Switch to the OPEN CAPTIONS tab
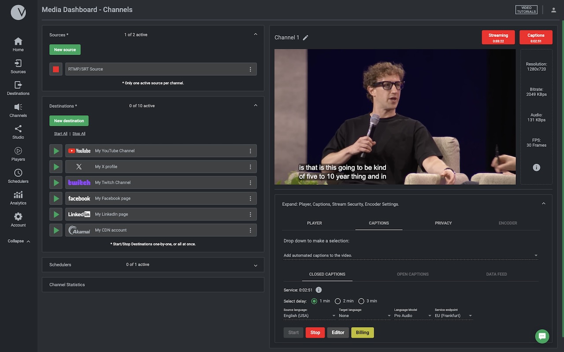Viewport: 564px width, 352px height. [x=412, y=274]
